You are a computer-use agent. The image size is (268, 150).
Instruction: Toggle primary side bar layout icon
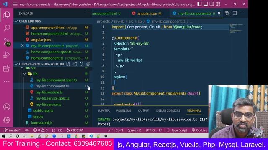coord(199,4)
